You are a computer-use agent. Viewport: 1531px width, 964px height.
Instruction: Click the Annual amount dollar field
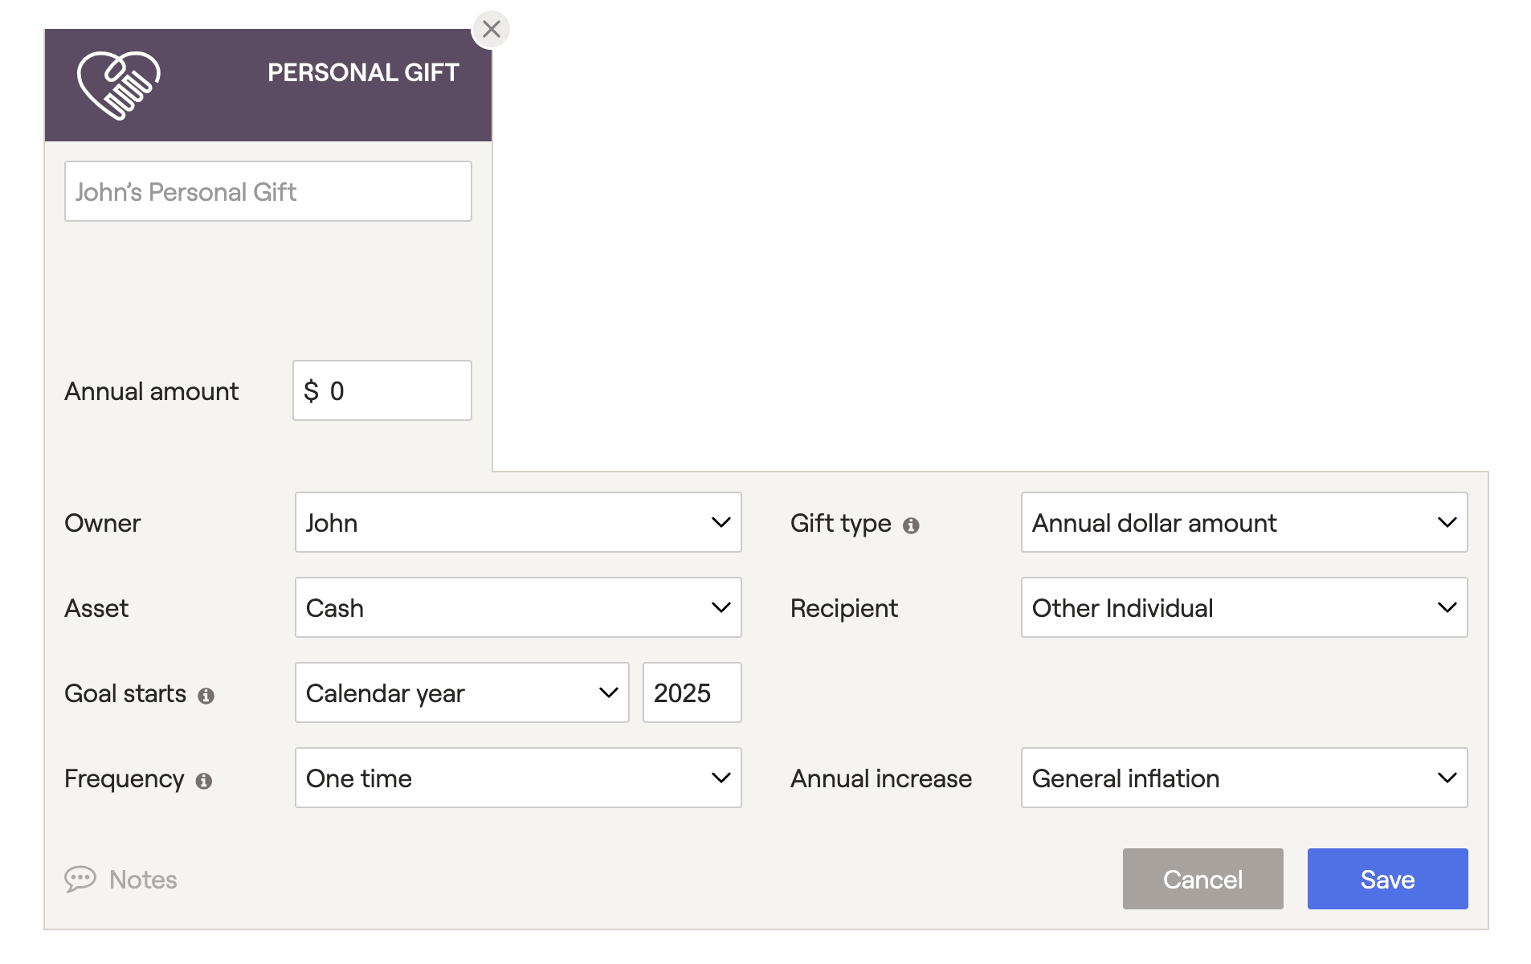pos(382,390)
